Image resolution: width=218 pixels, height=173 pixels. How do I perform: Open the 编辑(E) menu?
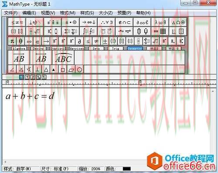click(29, 13)
